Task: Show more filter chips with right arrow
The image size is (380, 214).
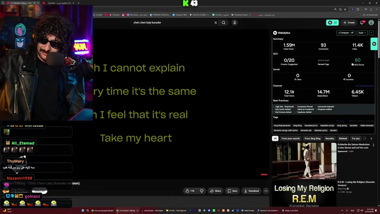Action: click(371, 139)
